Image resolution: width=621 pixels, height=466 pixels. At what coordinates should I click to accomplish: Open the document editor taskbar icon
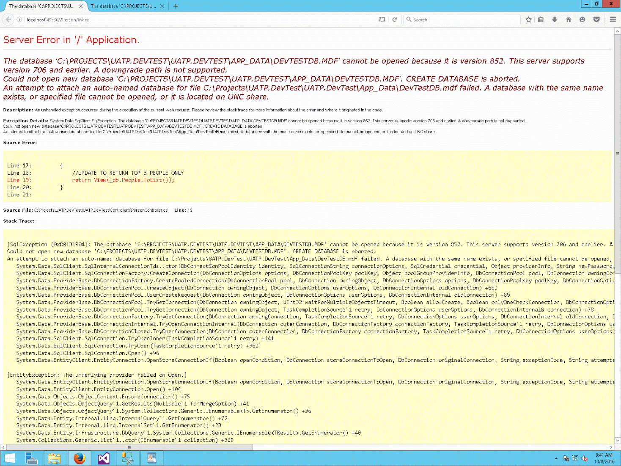click(x=151, y=458)
